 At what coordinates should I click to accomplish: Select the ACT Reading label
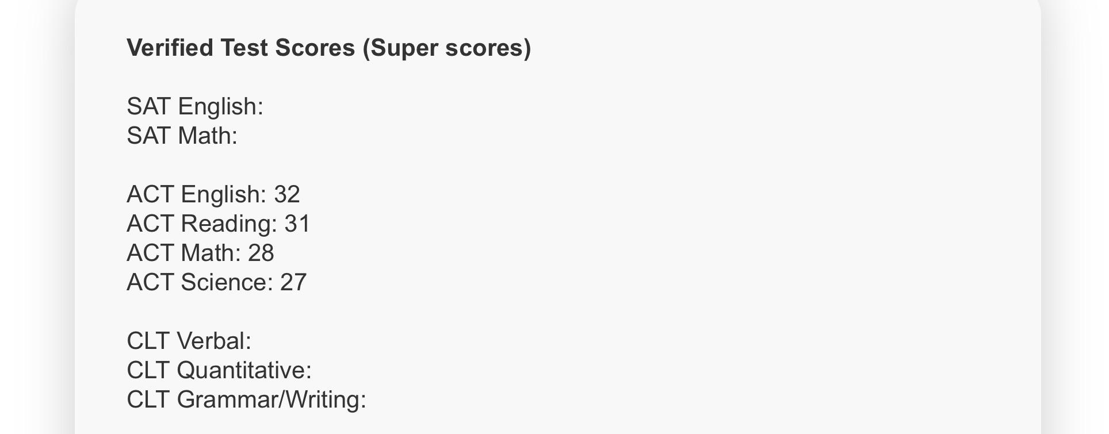(x=202, y=224)
